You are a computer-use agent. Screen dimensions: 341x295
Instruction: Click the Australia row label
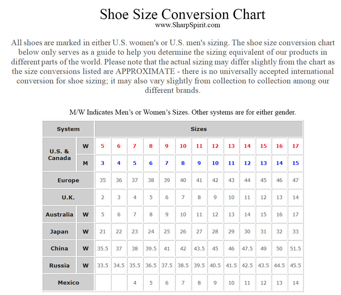click(x=59, y=214)
